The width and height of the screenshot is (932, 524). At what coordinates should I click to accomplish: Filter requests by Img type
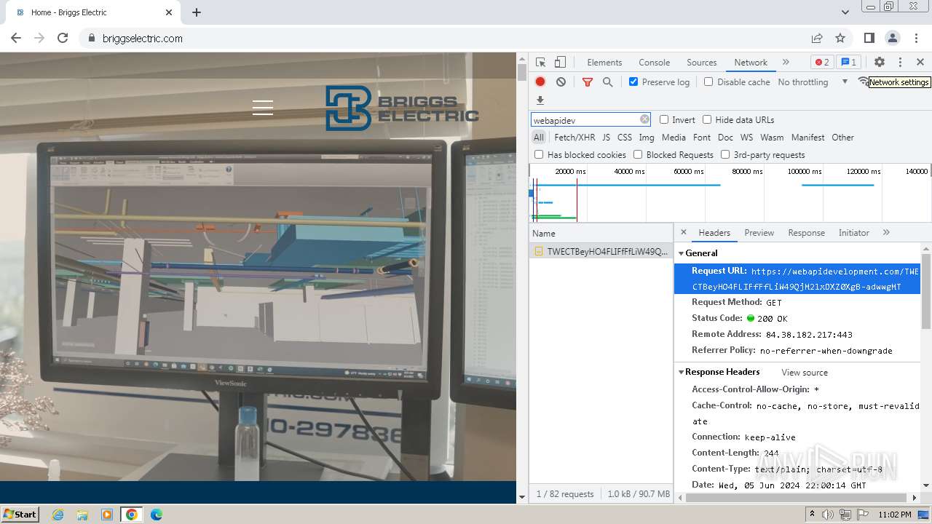[x=646, y=138]
